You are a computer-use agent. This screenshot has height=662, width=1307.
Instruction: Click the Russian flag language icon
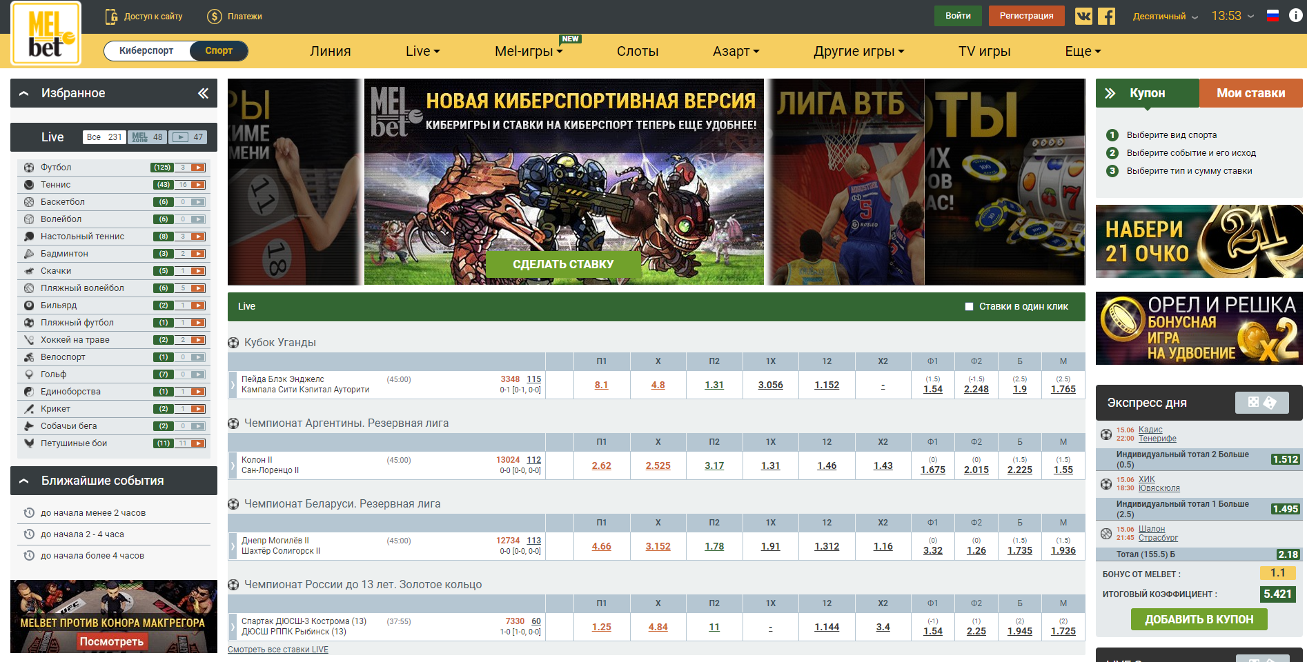click(1272, 16)
